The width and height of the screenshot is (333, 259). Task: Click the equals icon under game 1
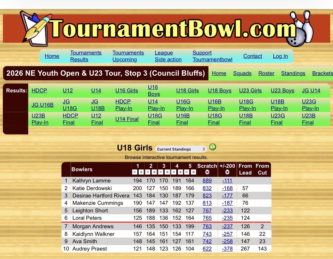tap(135, 172)
